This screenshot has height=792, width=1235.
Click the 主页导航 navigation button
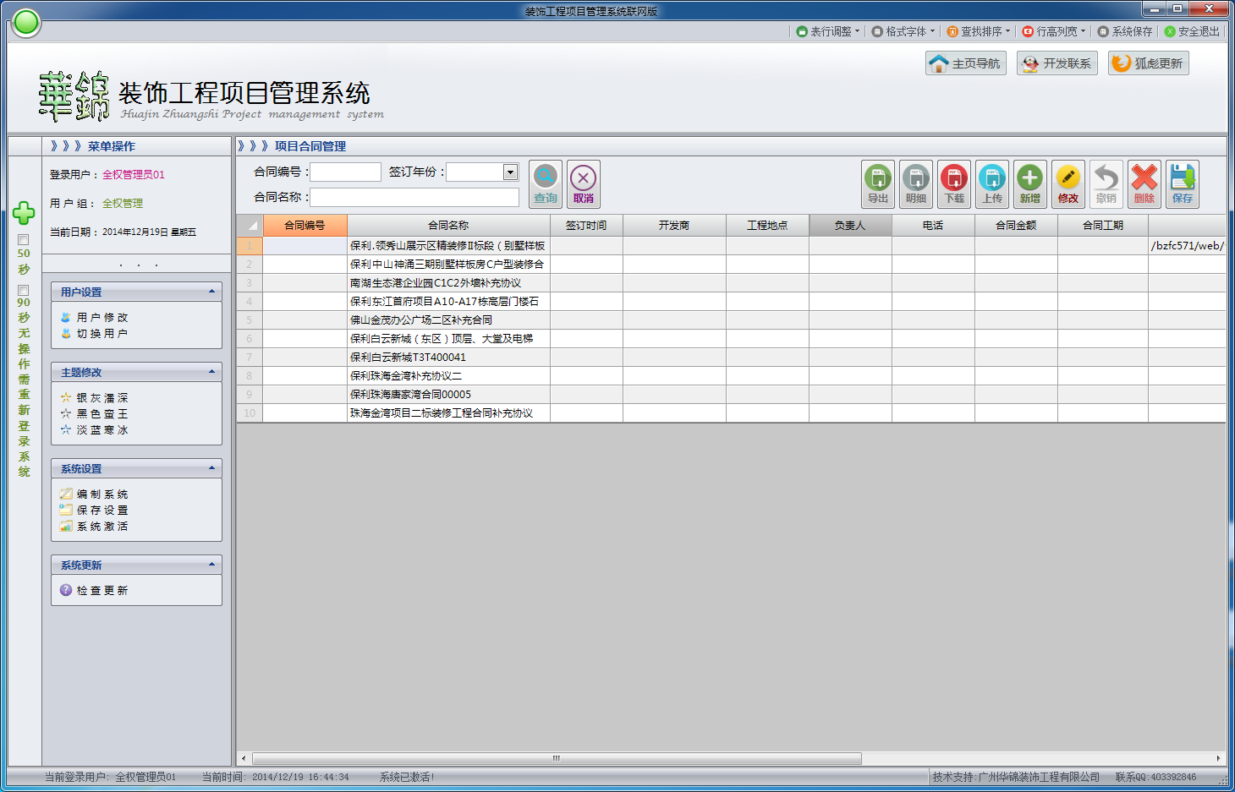(x=964, y=63)
